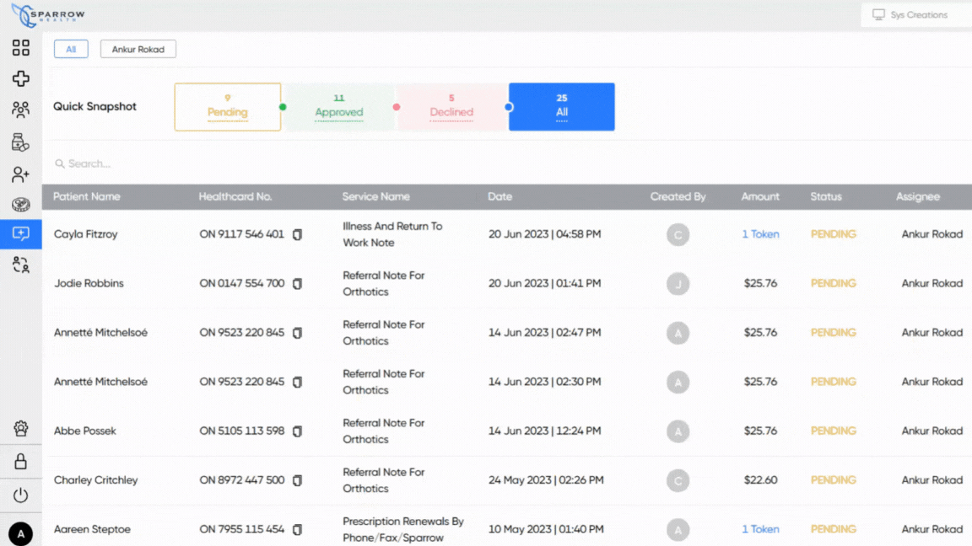
Task: Open the settings gear icon near sidebar bottom
Action: (x=20, y=429)
